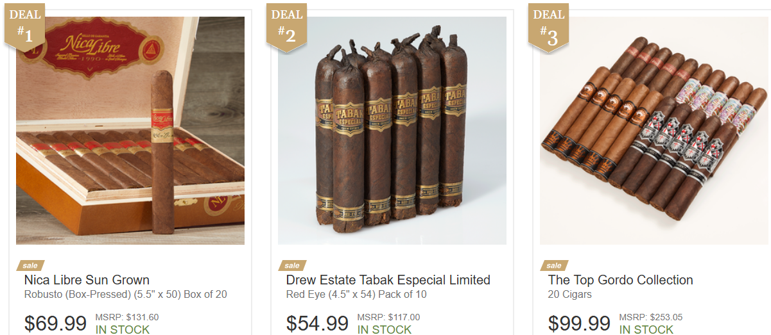Open the Drew Estate Tabak Especial Limited link
771x335 pixels.
388,280
